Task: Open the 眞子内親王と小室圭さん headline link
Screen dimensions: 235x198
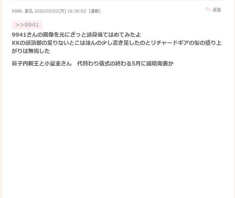Action: tap(42, 64)
